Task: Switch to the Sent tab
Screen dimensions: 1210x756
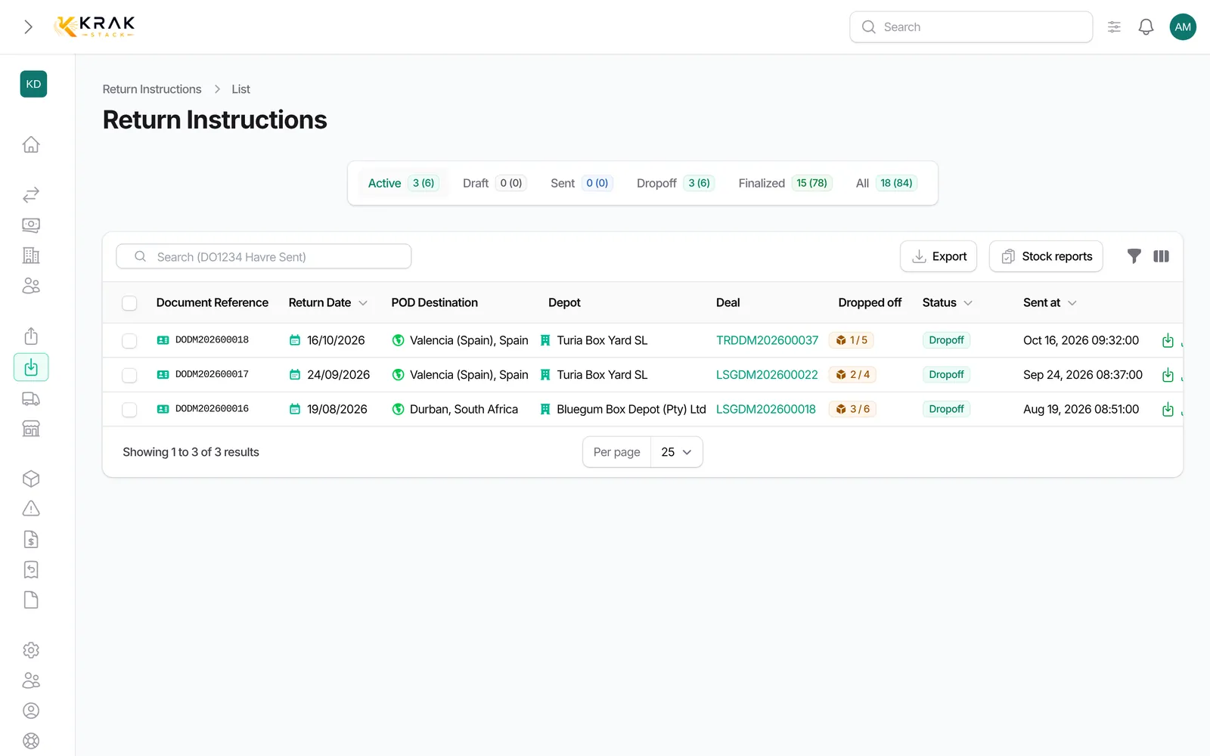Action: [580, 183]
